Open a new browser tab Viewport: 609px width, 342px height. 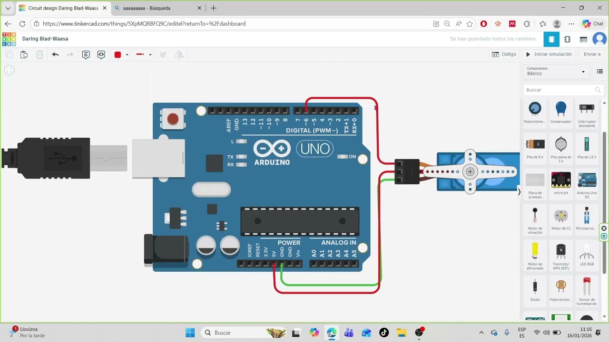pyautogui.click(x=214, y=8)
